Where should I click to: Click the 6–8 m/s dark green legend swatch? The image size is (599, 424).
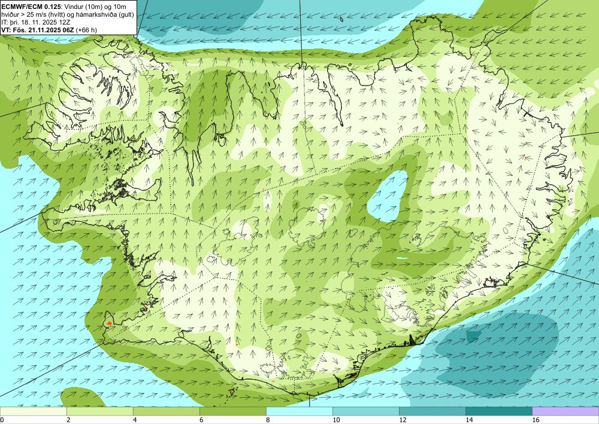click(x=232, y=411)
